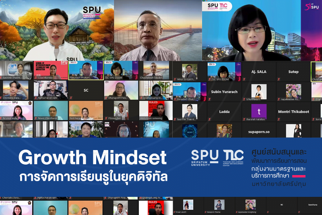322x215 pixels.
Task: Click muted microphone icon on Aj. SALA tile
Action: 244,79
